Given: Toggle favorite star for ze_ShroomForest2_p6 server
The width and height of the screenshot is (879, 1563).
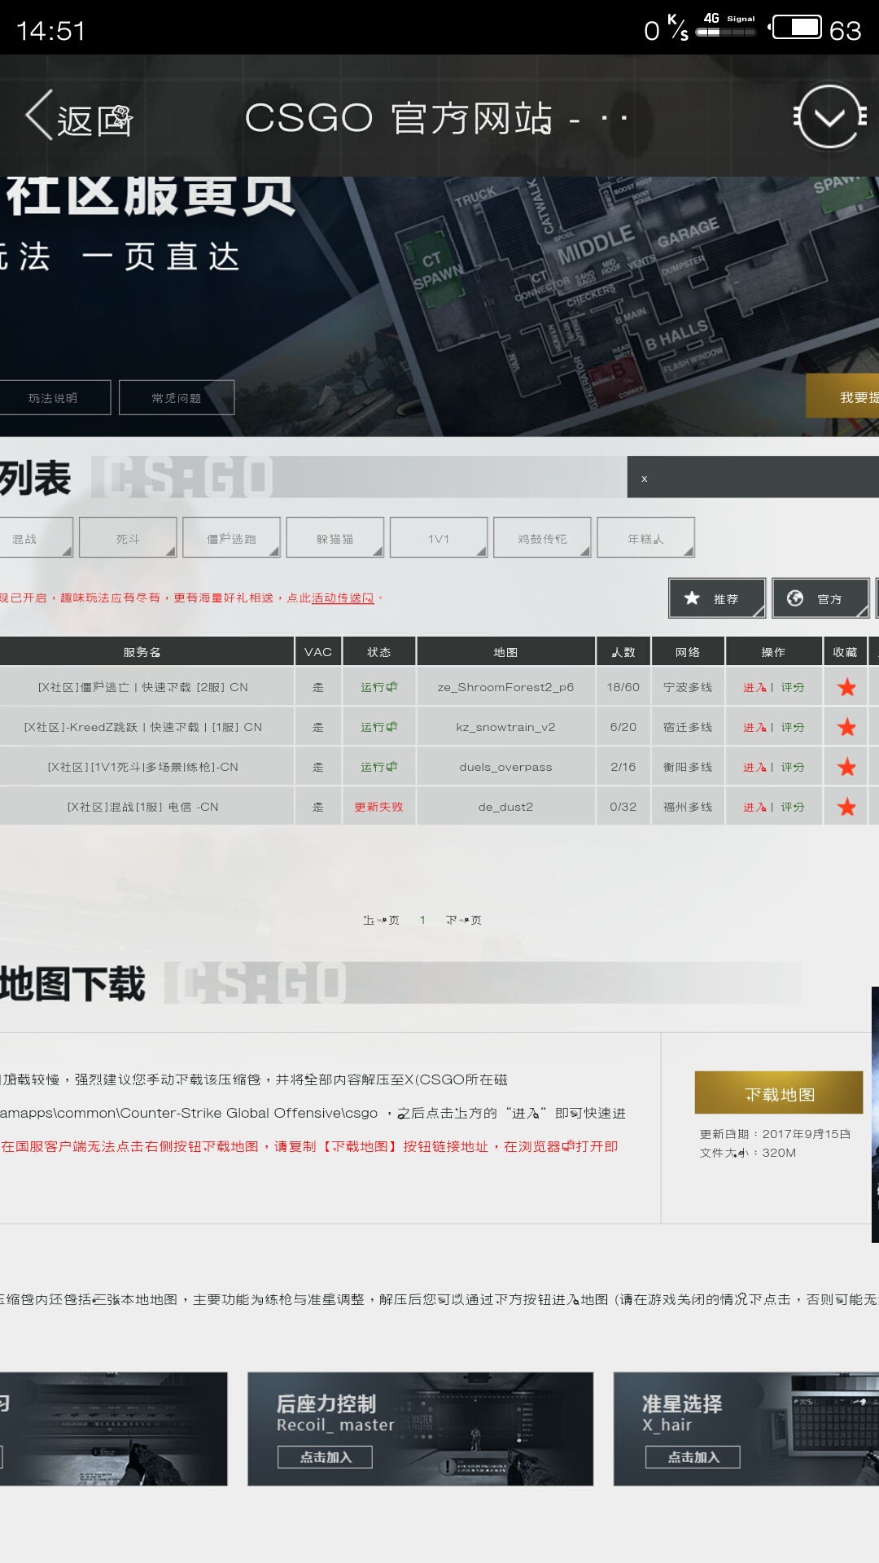Looking at the screenshot, I should coord(846,687).
